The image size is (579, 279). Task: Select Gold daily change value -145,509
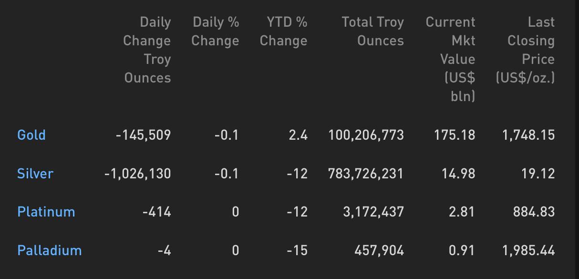point(143,135)
